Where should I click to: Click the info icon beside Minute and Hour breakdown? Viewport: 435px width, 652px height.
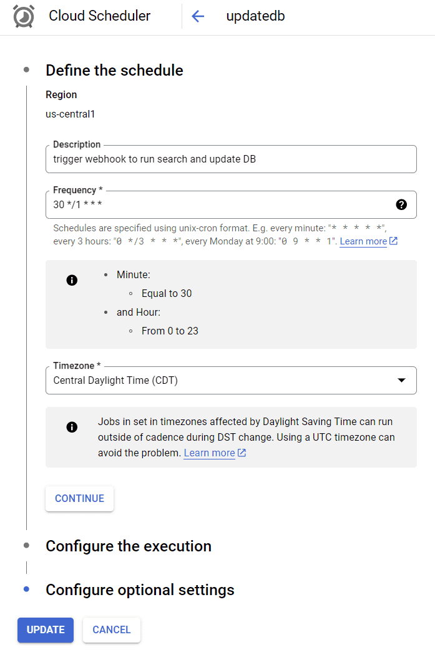pyautogui.click(x=72, y=280)
